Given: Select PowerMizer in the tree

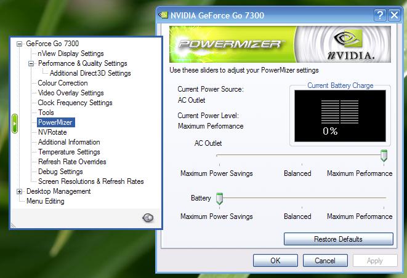Looking at the screenshot, I should (56, 122).
